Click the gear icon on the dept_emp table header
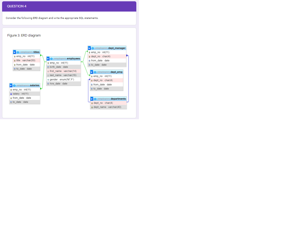The width and height of the screenshot is (302, 239). (x=95, y=72)
